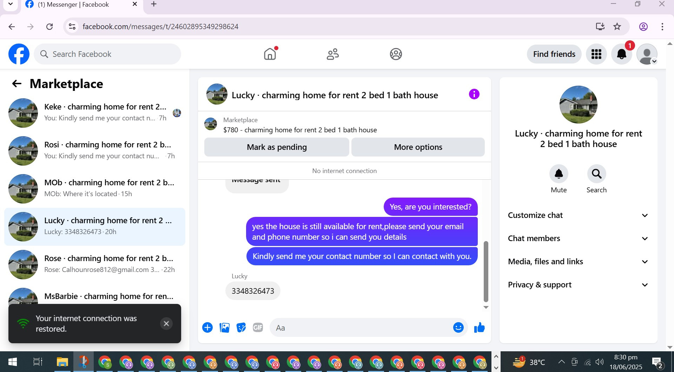This screenshot has height=372, width=674.
Task: Open the Groups icon in top navigation
Action: [x=396, y=54]
